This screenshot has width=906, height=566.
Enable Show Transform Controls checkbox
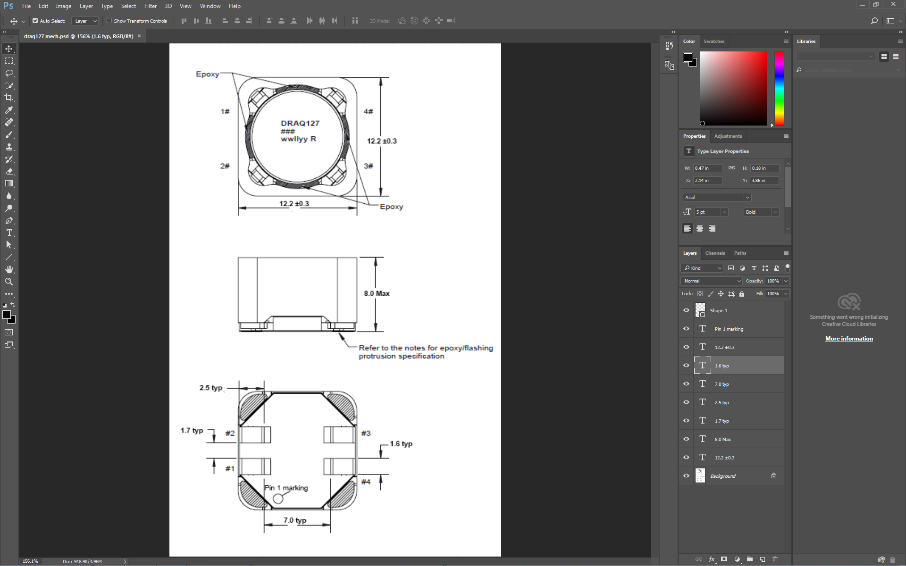[x=109, y=21]
